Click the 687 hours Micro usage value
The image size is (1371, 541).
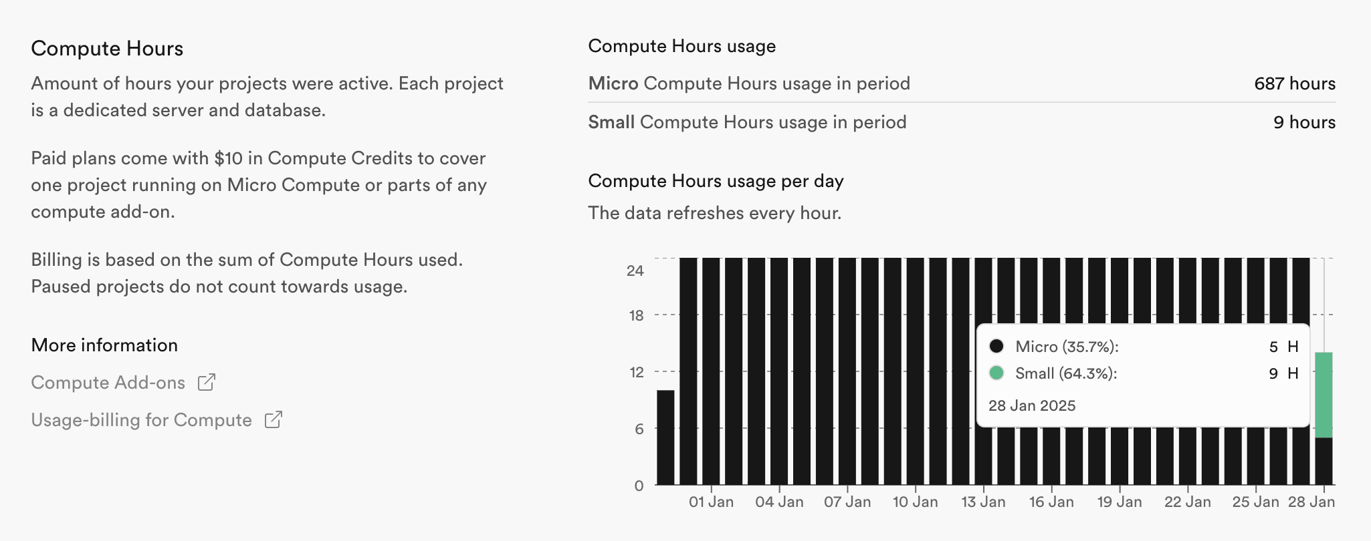tap(1295, 83)
